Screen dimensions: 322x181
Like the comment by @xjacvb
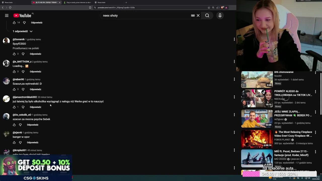point(14,143)
